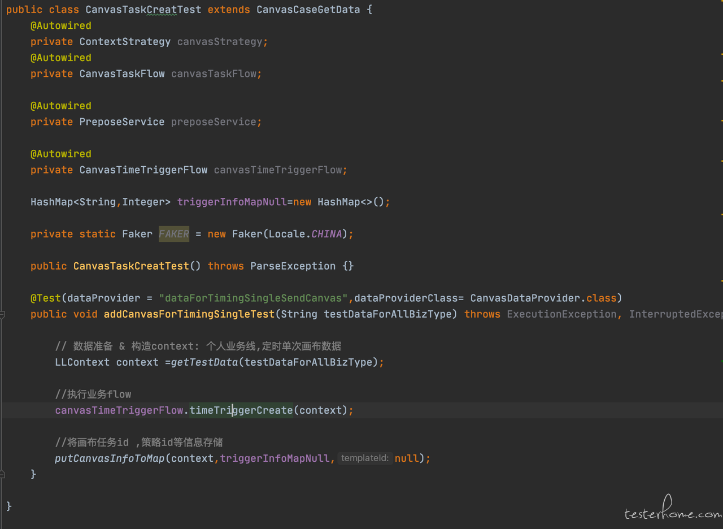Click the templateId: parameter inlay hint

click(365, 458)
